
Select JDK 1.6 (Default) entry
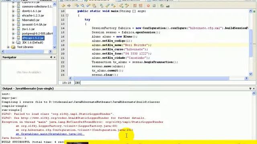[33, 42]
